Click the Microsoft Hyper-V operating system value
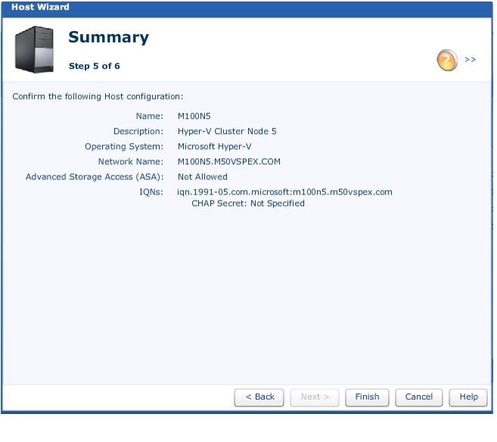 click(x=214, y=147)
